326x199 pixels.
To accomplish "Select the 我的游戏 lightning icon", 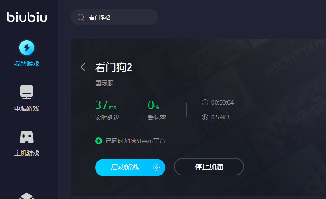I will click(27, 48).
